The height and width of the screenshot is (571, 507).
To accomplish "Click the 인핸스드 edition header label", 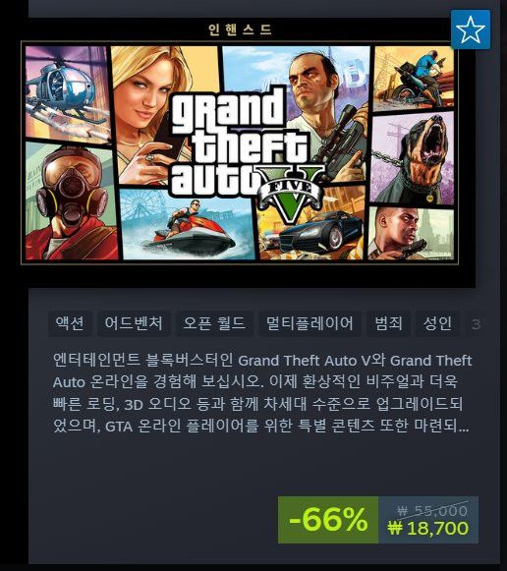I will point(240,29).
